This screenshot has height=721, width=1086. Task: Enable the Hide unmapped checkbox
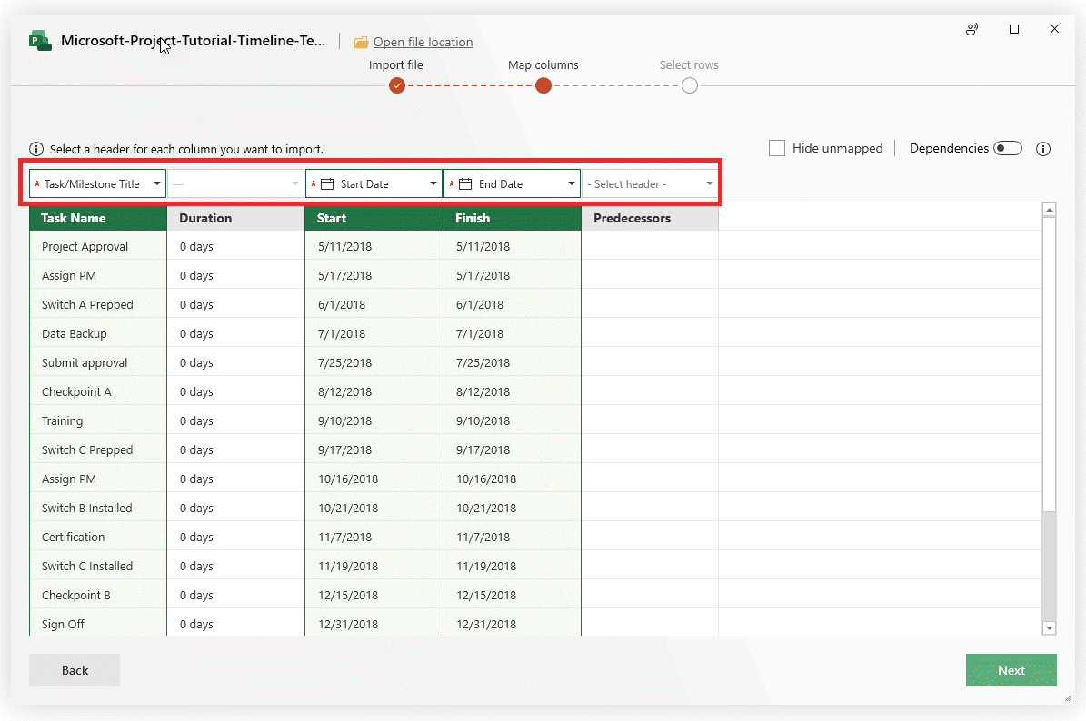click(x=777, y=148)
